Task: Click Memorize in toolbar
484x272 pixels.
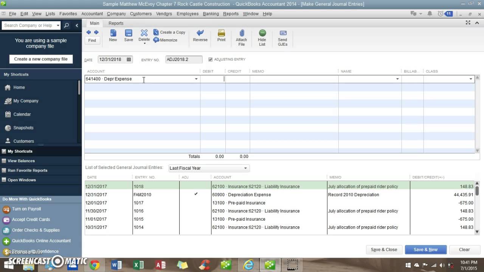Action: pyautogui.click(x=165, y=40)
